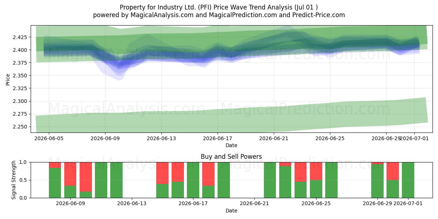Click the 'Price' y-axis label

8,79
